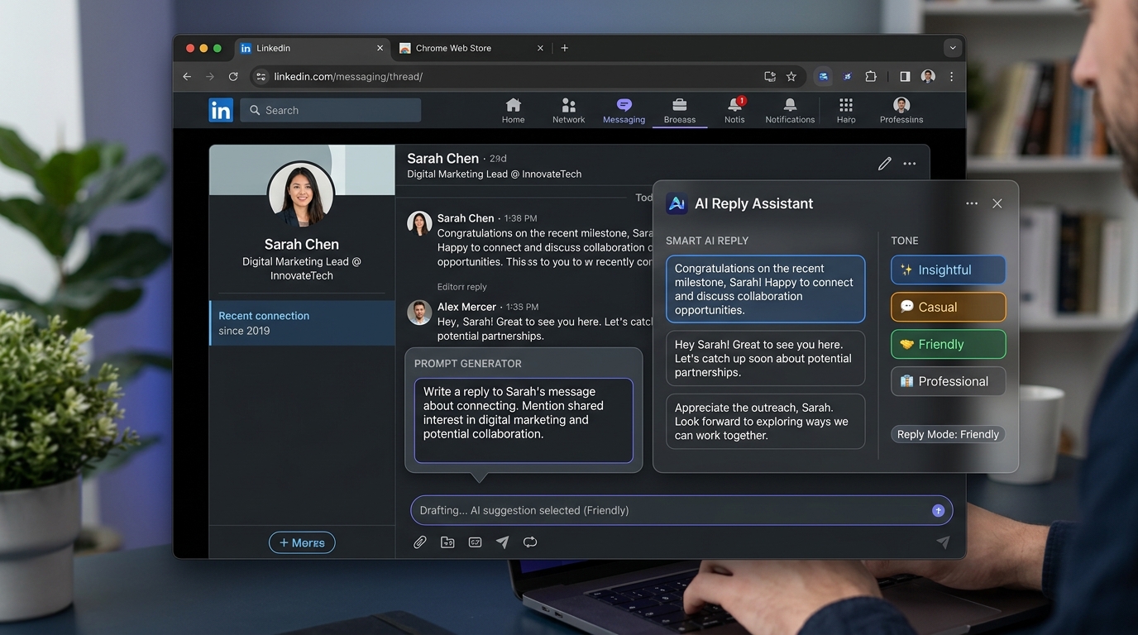Click the paper plane icon beside the GIF icon
1138x635 pixels.
coord(502,542)
